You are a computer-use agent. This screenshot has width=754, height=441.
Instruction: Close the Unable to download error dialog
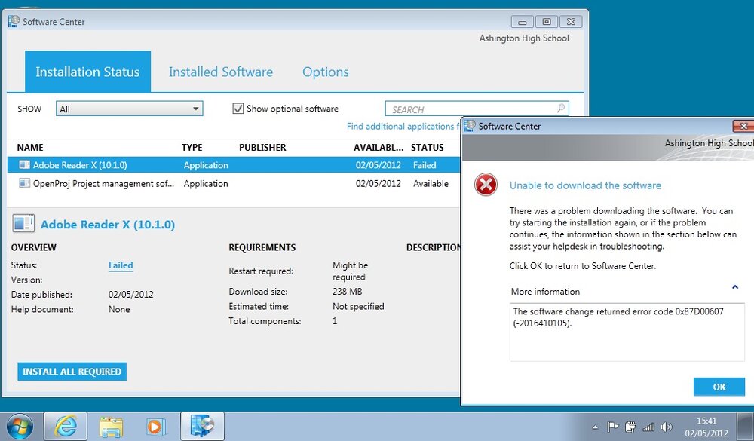(743, 126)
